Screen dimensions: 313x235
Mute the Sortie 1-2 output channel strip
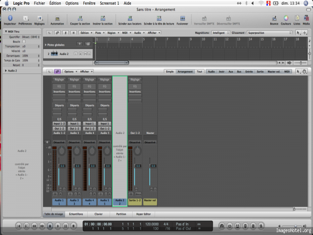(136, 189)
